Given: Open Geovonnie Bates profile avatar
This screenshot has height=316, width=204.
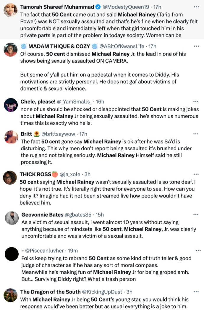Looking at the screenshot, I should pos(12,218).
